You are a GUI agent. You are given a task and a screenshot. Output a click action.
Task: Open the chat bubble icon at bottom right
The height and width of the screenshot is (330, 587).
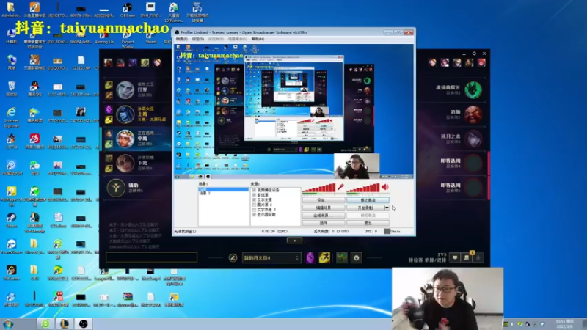[455, 257]
